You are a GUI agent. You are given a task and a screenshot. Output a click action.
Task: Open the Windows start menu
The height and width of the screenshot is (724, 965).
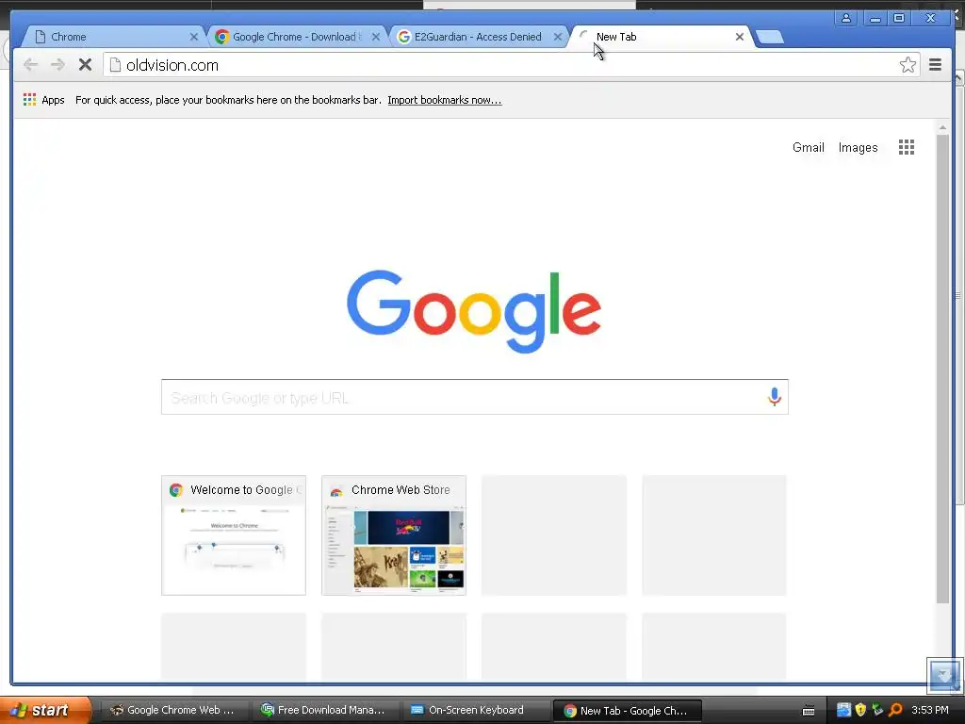(x=45, y=710)
